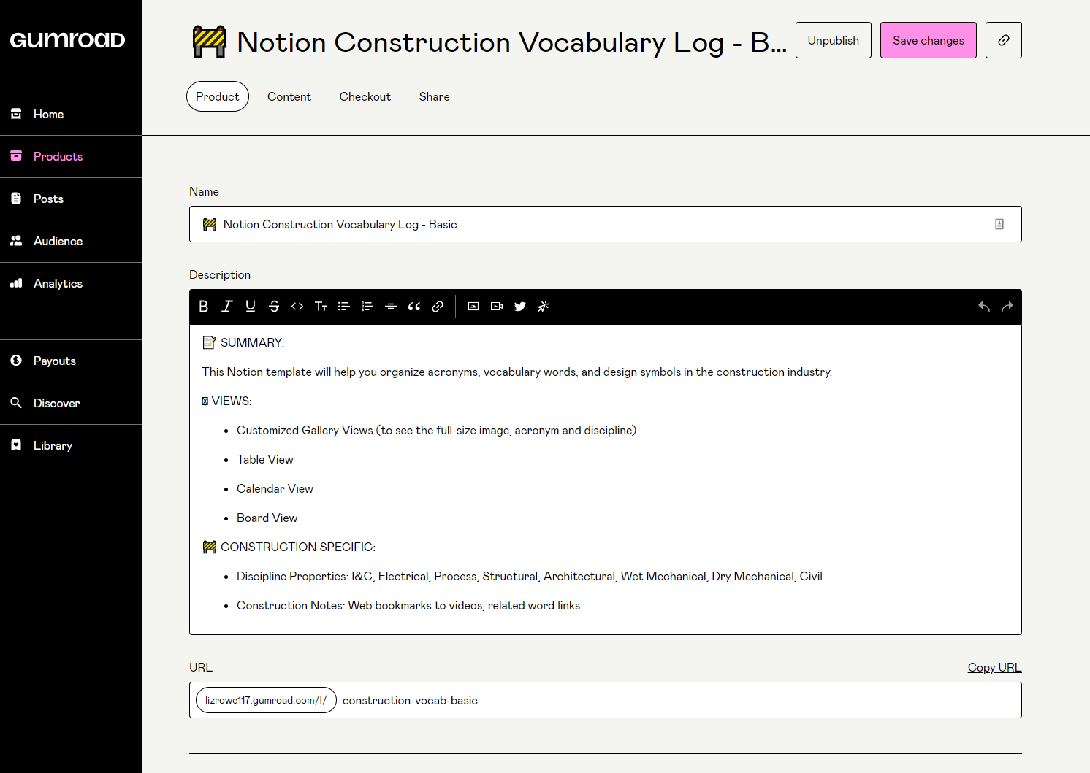Click the page title at top
The width and height of the screenshot is (1090, 773).
pos(489,42)
